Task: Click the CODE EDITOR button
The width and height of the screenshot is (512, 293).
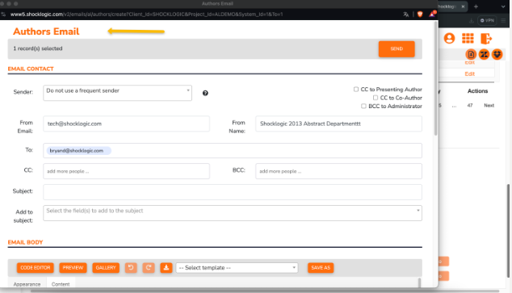Action: 36,267
